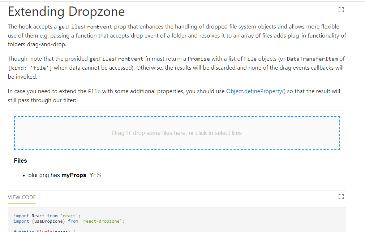Click the File inline code mention
Screen dimensions: 365x232
(95, 91)
